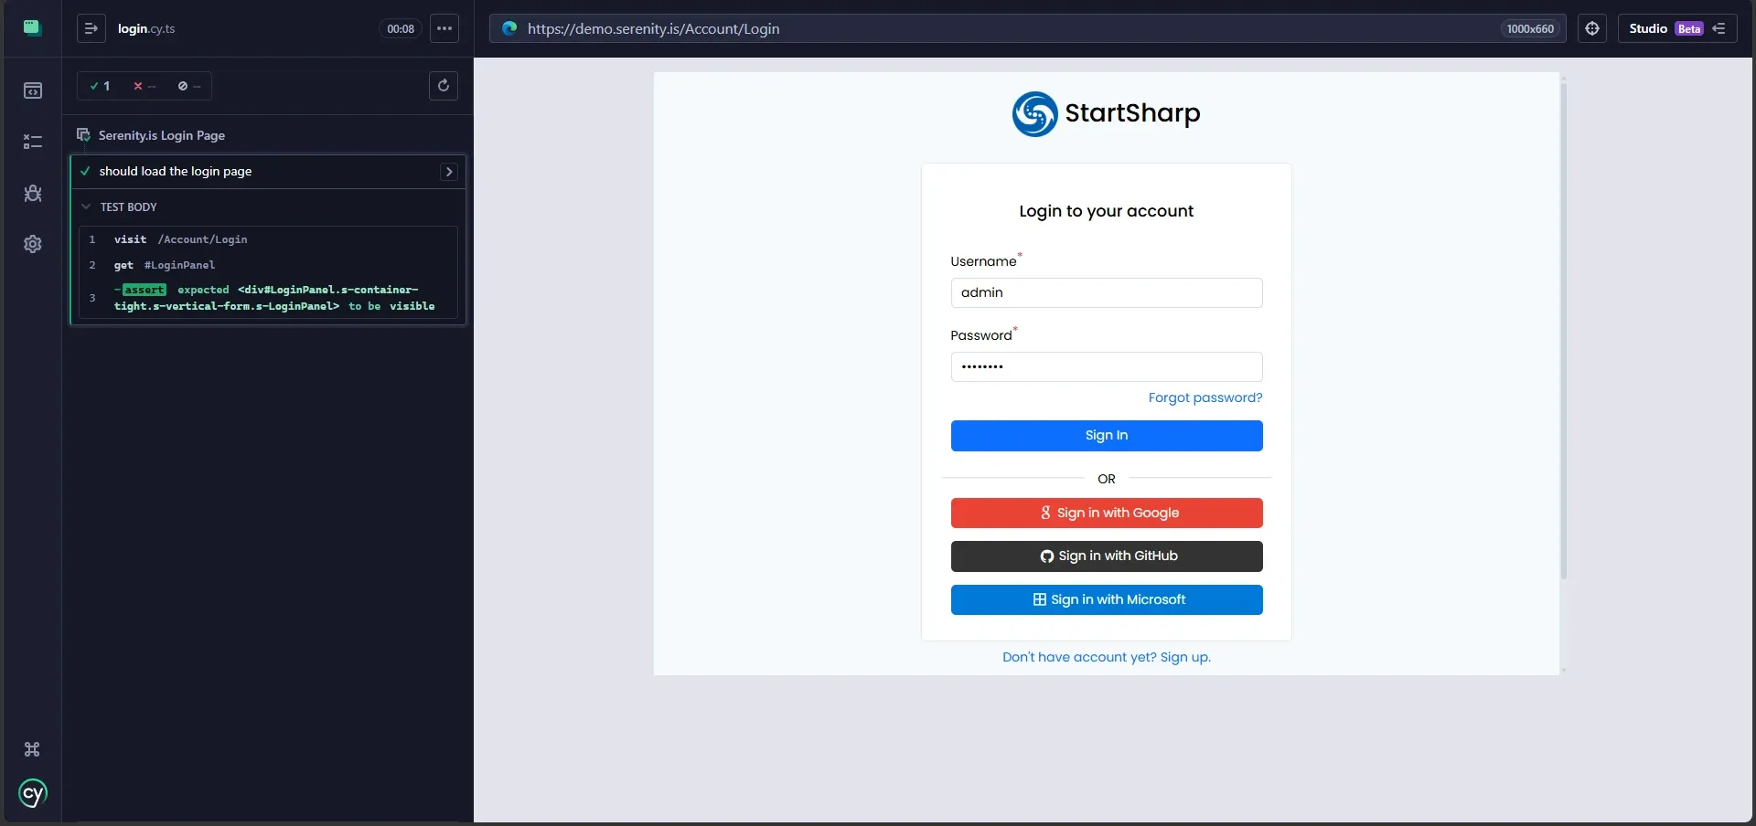Click the Edge browser icon in URL bar

point(509,28)
